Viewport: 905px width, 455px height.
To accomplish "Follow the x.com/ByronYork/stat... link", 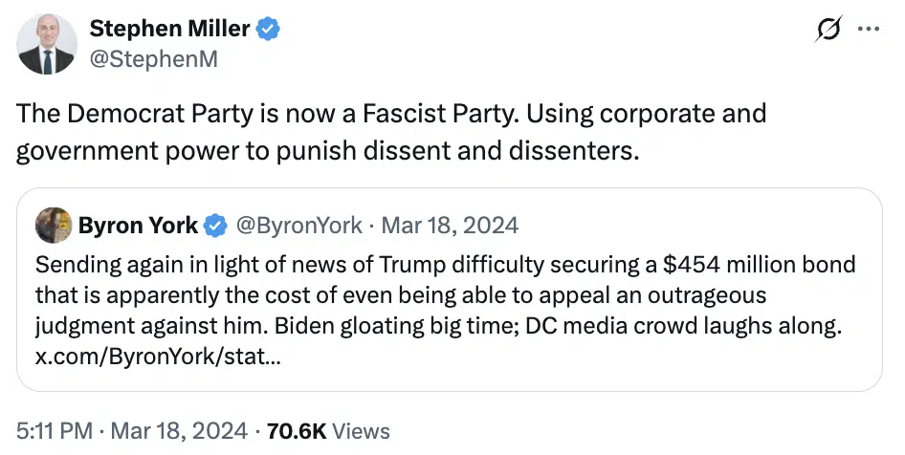I will pos(158,357).
